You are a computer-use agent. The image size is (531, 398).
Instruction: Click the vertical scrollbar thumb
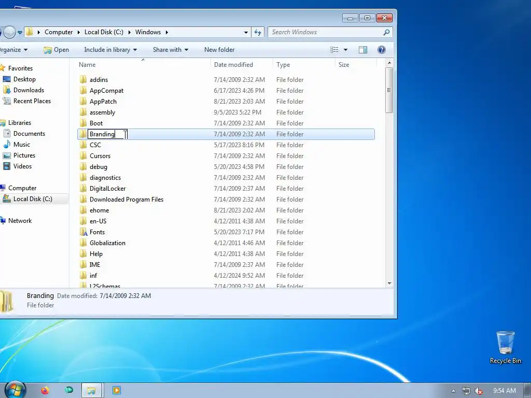[x=389, y=90]
